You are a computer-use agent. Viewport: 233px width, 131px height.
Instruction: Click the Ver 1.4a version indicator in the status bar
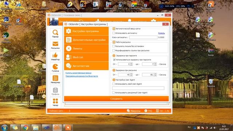(x=163, y=111)
